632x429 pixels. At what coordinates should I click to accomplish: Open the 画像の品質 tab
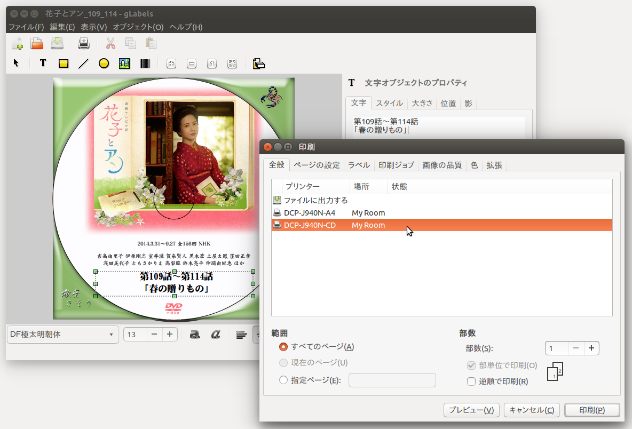tap(442, 165)
